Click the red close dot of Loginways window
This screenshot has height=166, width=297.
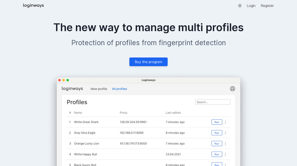point(59,80)
